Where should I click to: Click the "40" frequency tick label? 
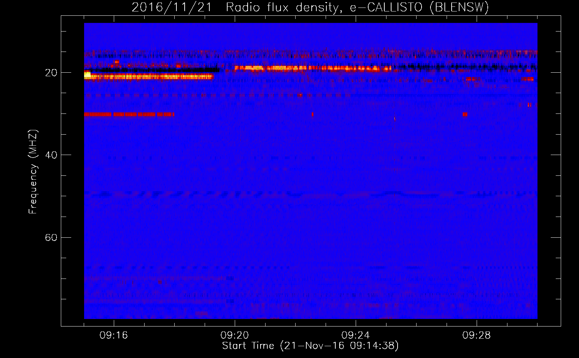51,155
